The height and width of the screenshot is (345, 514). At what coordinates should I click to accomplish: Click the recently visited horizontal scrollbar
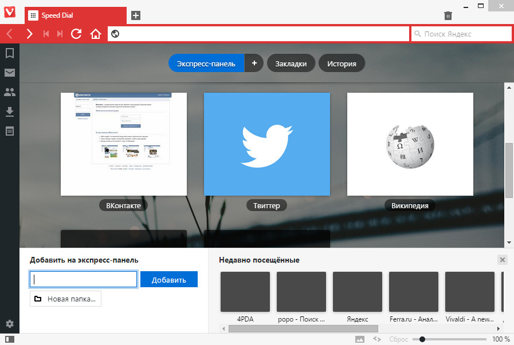(303, 328)
